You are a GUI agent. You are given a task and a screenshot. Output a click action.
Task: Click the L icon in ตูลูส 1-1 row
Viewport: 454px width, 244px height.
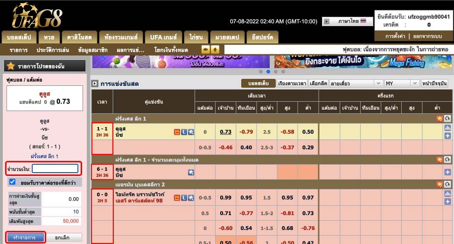[184, 132]
